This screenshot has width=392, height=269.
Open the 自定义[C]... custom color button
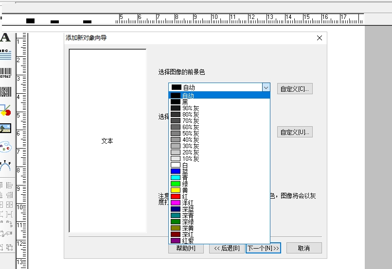coord(295,89)
